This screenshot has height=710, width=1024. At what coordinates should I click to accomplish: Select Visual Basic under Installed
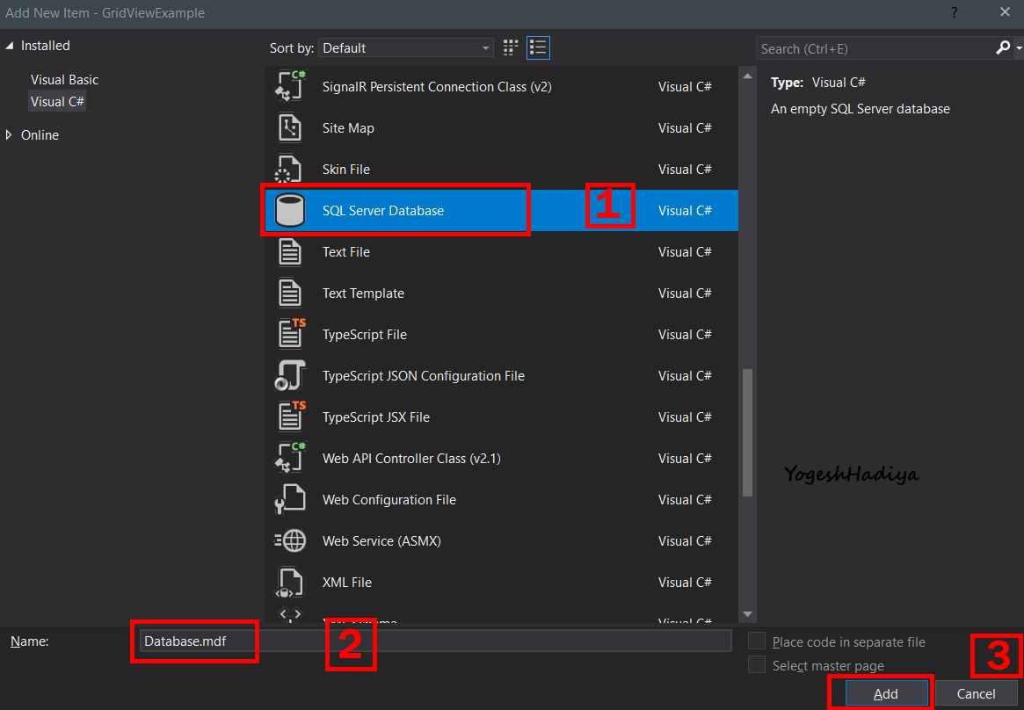[64, 79]
